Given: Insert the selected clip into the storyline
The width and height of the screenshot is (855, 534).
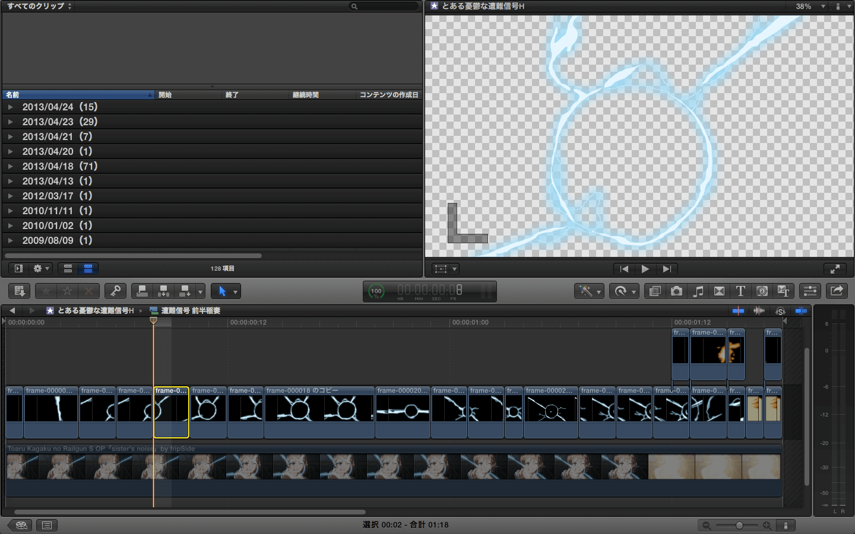Looking at the screenshot, I should (163, 291).
